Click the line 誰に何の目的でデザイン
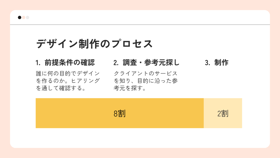This screenshot has width=280, height=158. (68, 74)
